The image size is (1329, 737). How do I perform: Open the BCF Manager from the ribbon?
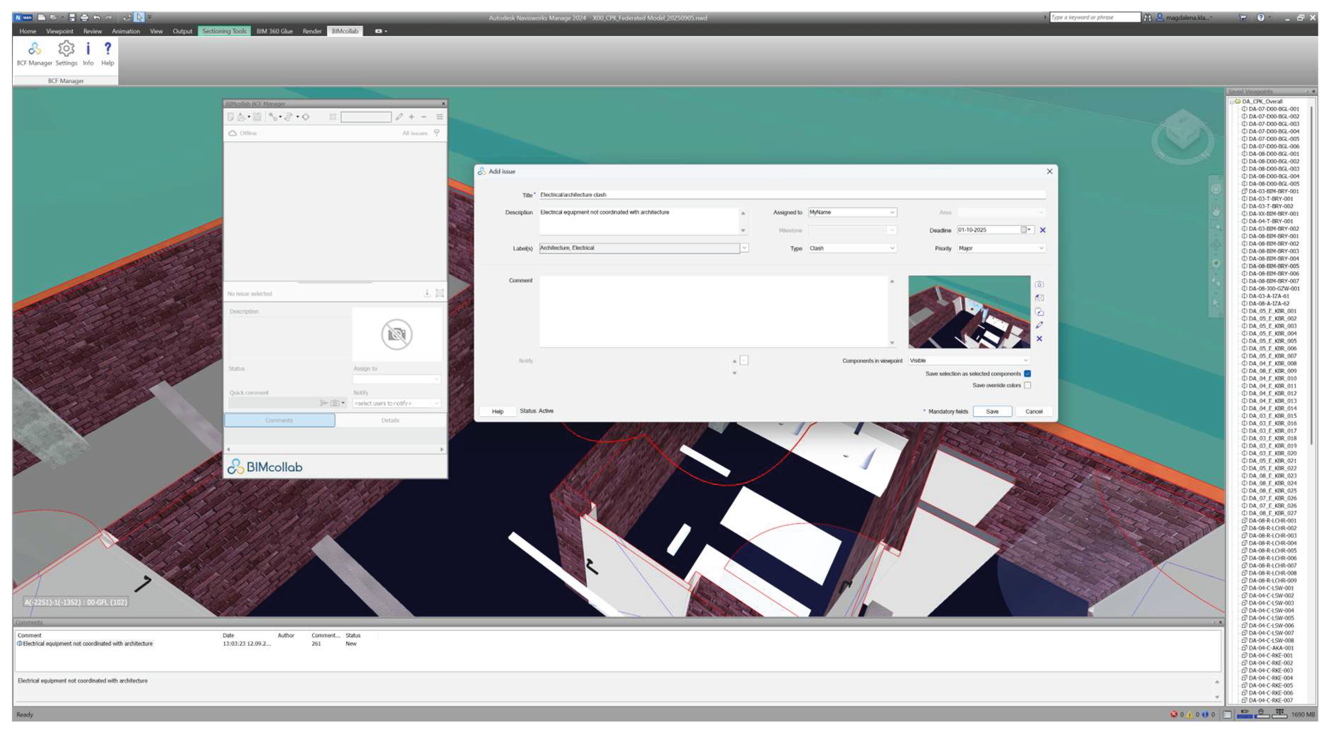click(34, 53)
